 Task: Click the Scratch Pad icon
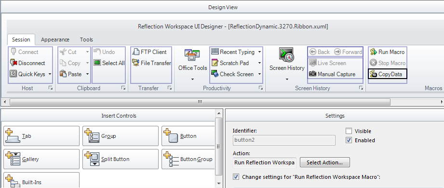[215, 63]
